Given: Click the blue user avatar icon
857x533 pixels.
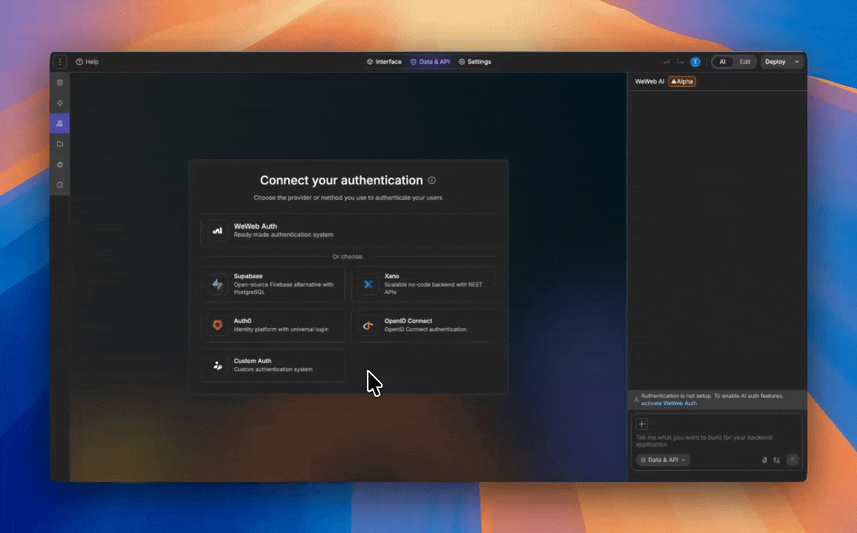Looking at the screenshot, I should (695, 61).
